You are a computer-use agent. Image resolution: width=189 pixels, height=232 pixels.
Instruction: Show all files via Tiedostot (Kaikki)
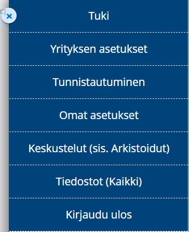[x=99, y=182]
